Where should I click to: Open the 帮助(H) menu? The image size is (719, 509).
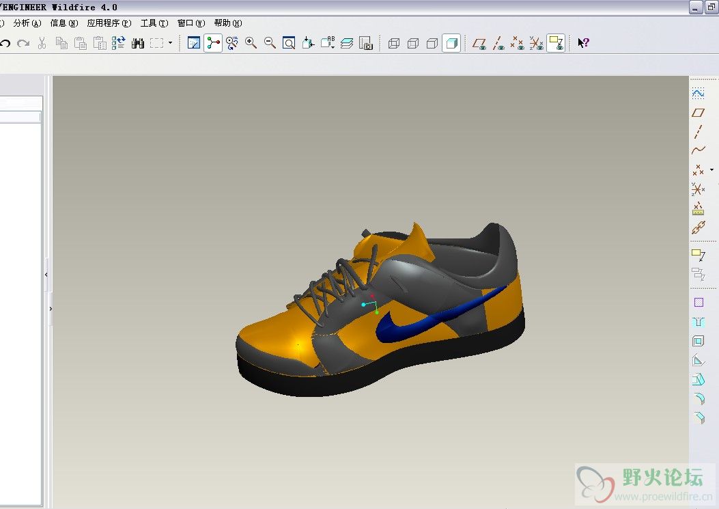227,23
